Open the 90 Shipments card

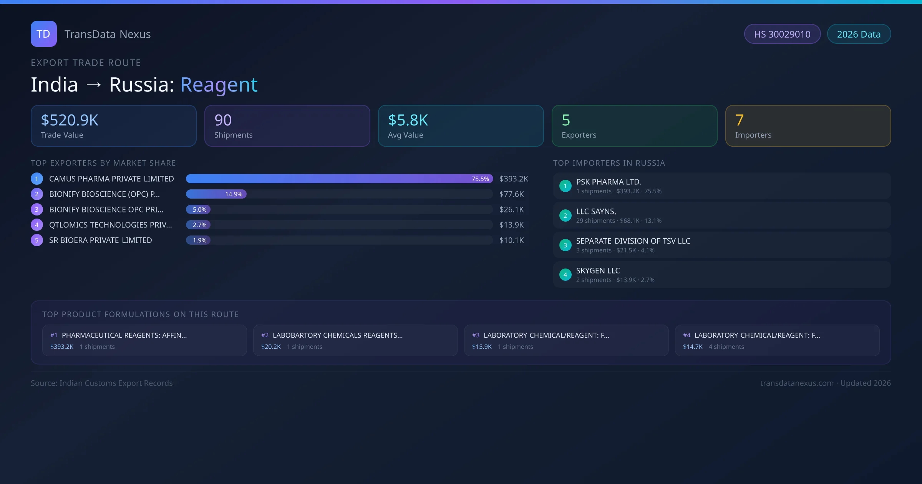287,126
